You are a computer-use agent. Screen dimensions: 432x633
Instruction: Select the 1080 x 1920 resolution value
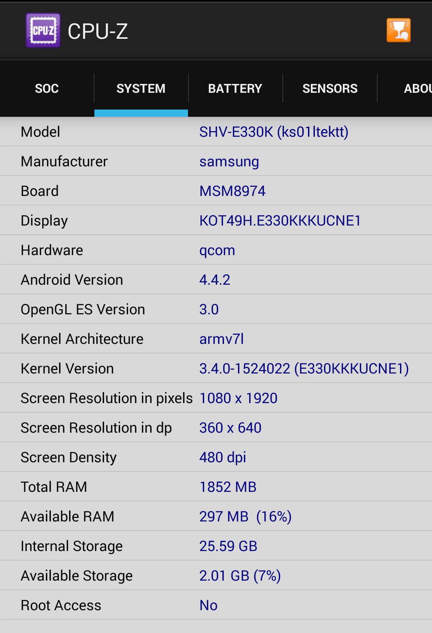pos(238,398)
